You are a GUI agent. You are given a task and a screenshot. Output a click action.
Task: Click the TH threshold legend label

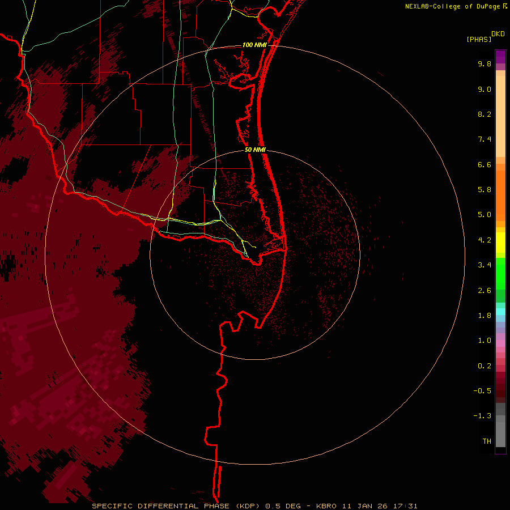[x=487, y=441]
